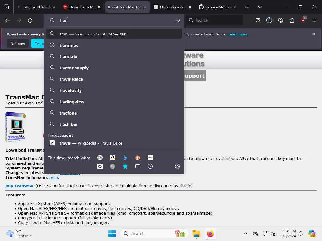Viewport: 322px width, 241px height.
Task: Go back to previous page
Action: click(x=8, y=20)
